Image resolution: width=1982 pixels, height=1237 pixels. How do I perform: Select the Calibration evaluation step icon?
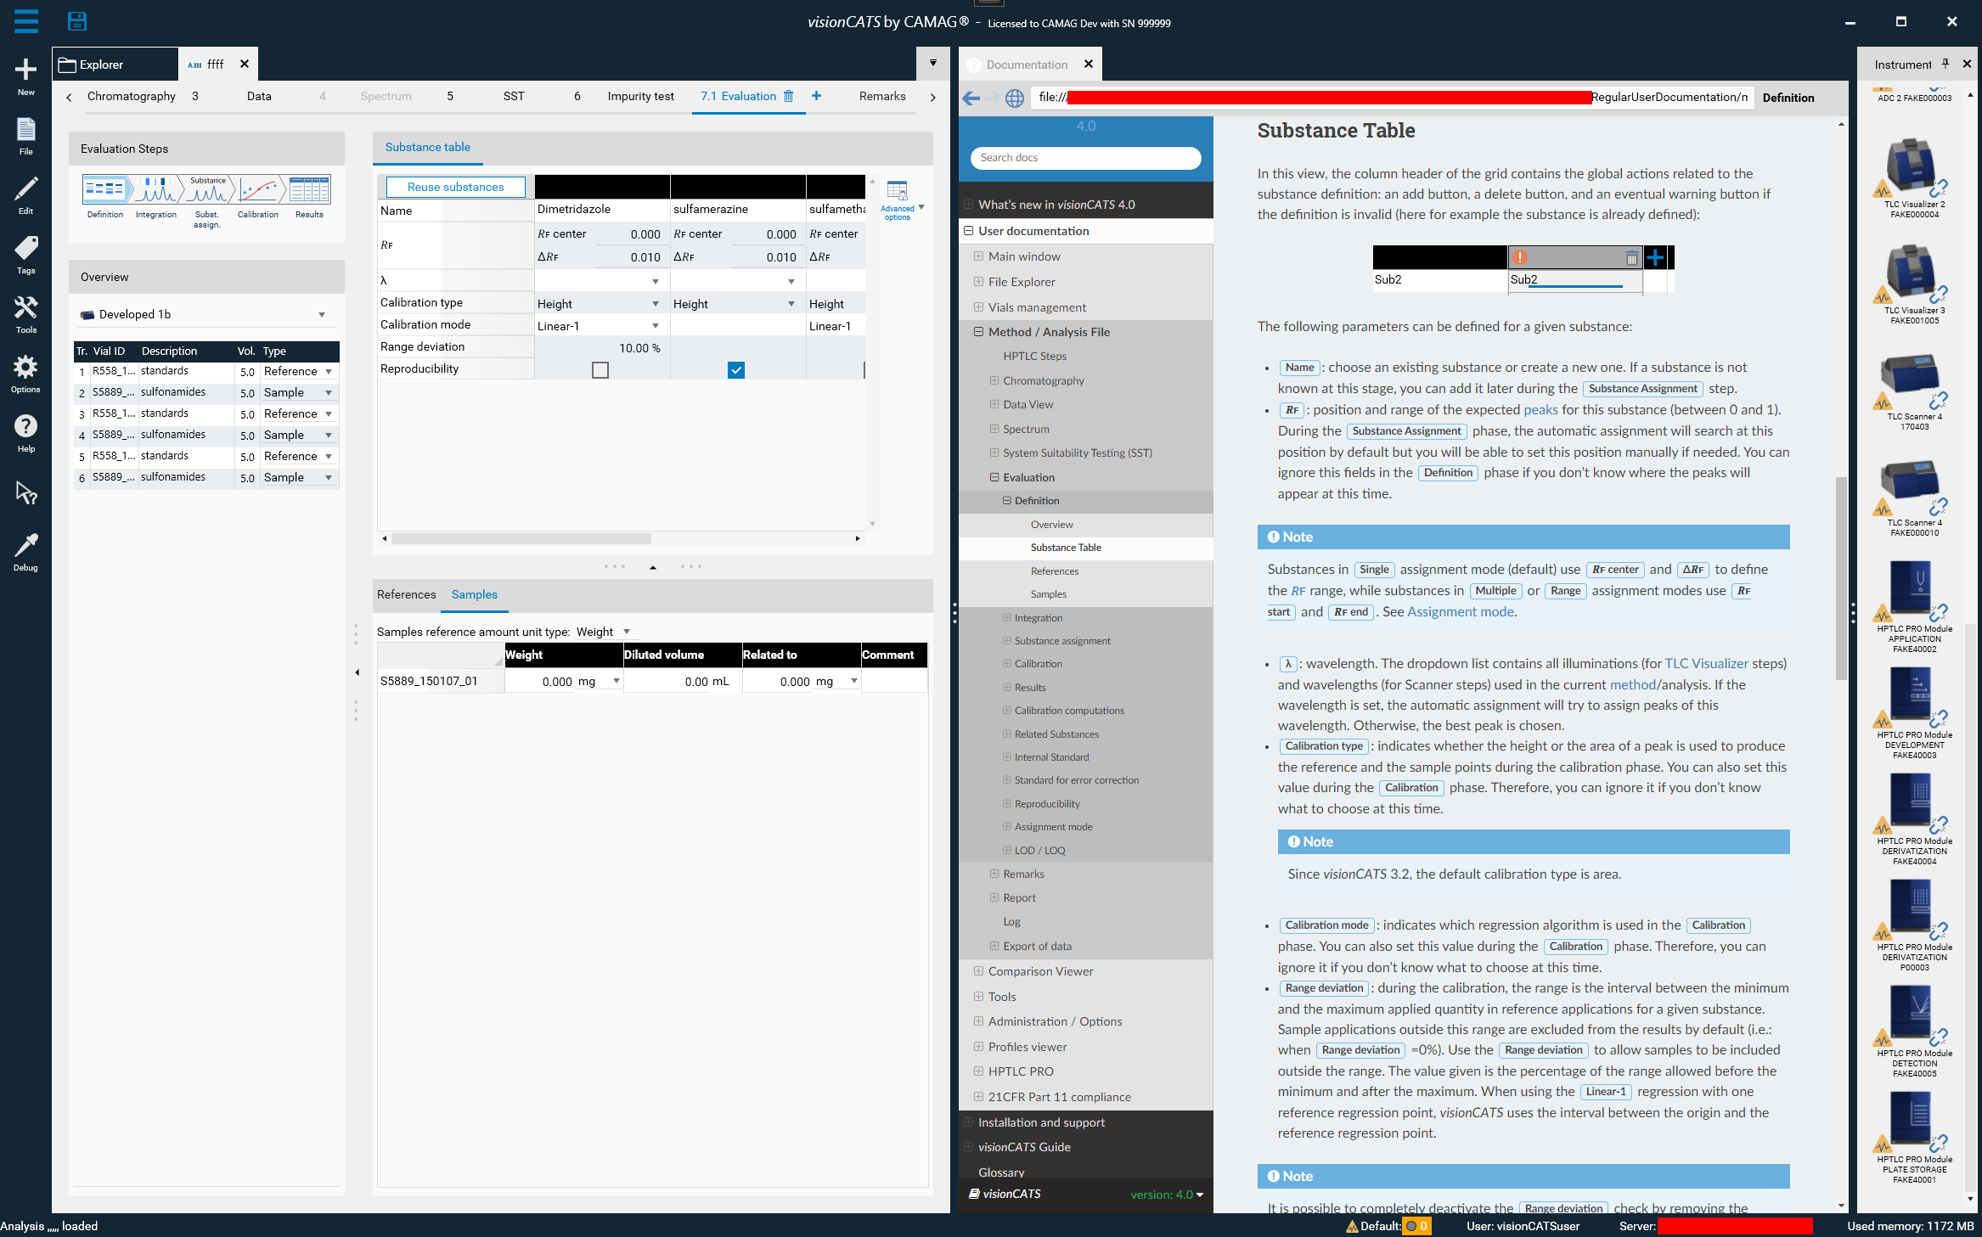[x=258, y=191]
